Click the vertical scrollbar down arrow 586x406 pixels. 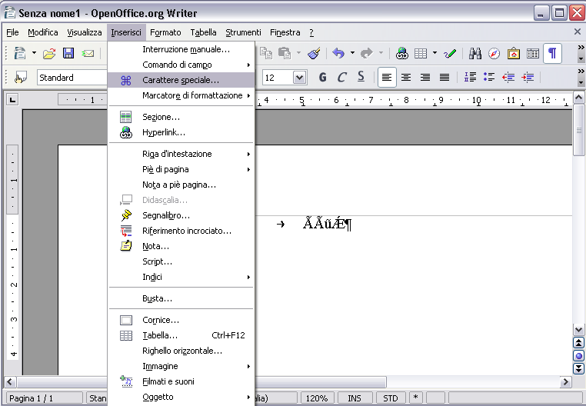578,329
